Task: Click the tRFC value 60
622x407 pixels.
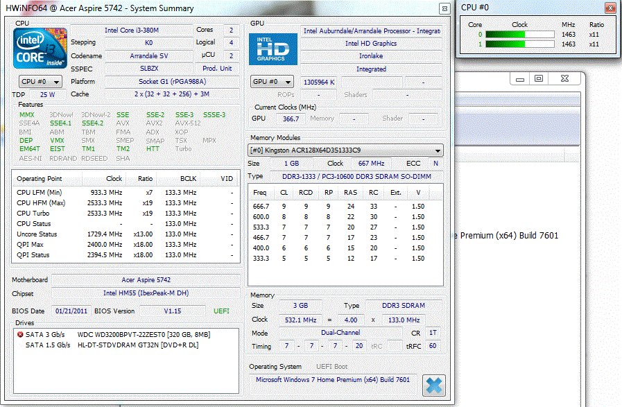Action: [433, 346]
